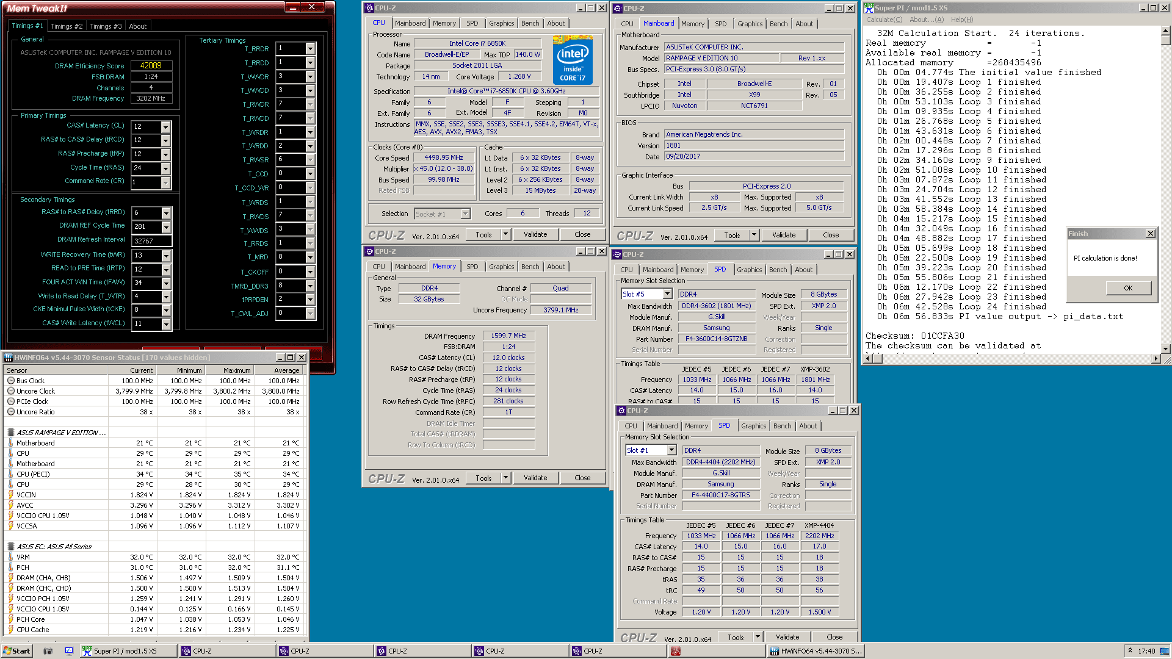Click the Maximum column header in HWiNFO
The image size is (1172, 659).
[229, 370]
